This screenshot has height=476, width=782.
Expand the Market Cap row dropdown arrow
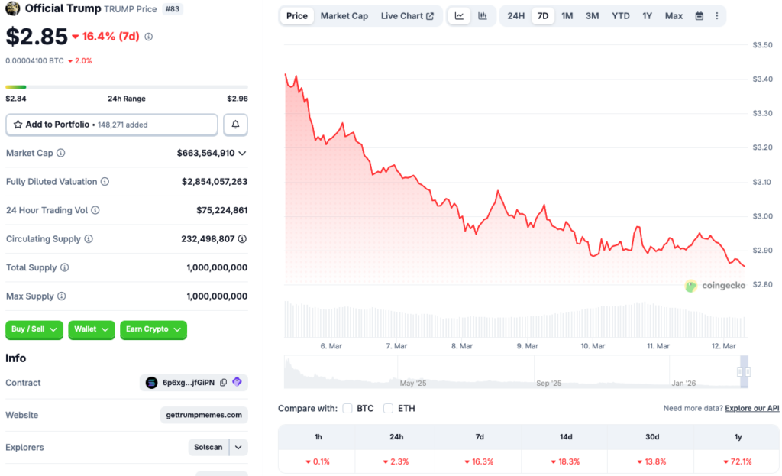243,153
